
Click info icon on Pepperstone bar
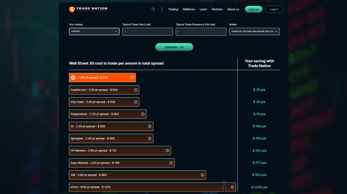[x=143, y=114]
